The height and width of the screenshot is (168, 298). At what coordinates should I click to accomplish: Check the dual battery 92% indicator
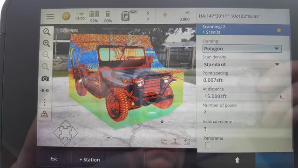point(94,16)
